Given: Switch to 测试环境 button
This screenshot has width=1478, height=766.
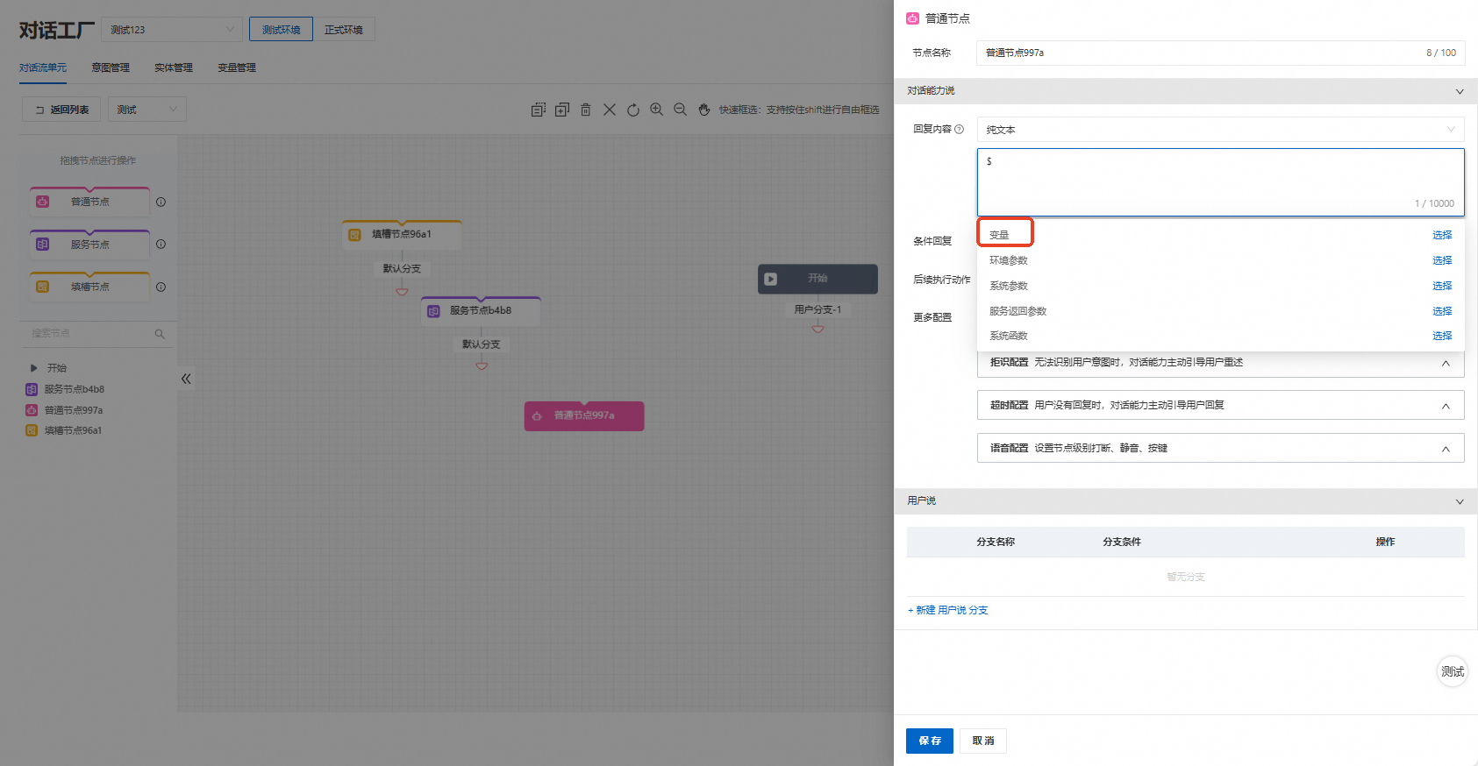Looking at the screenshot, I should tap(281, 29).
